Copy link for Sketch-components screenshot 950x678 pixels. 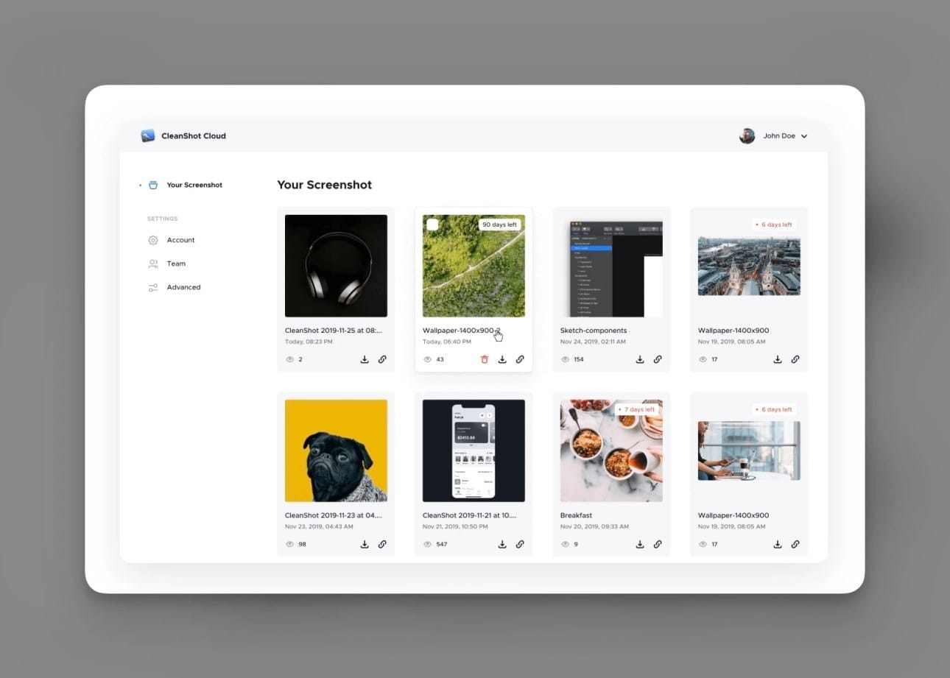658,359
